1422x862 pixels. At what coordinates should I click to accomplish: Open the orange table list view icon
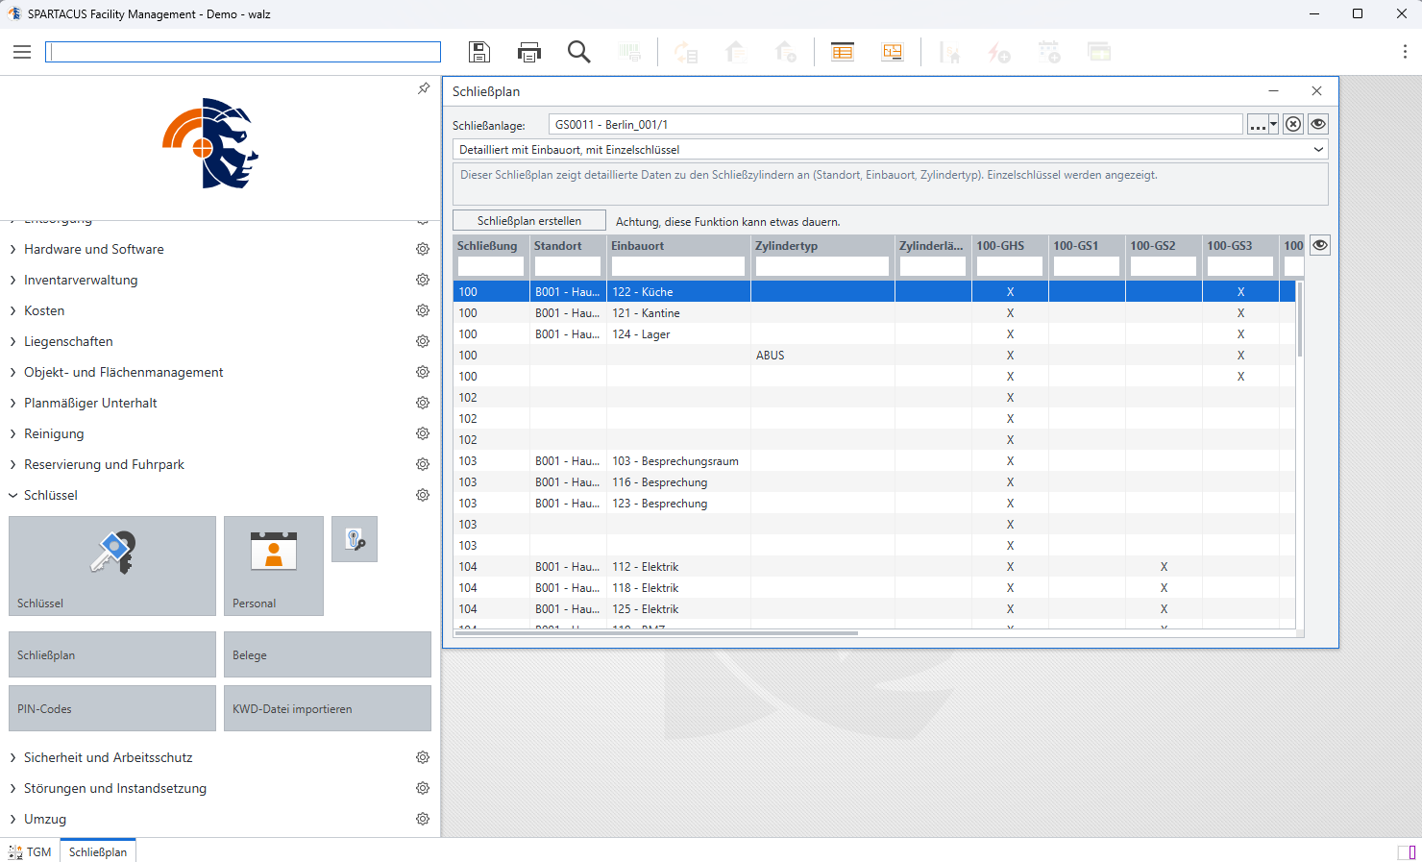click(843, 52)
